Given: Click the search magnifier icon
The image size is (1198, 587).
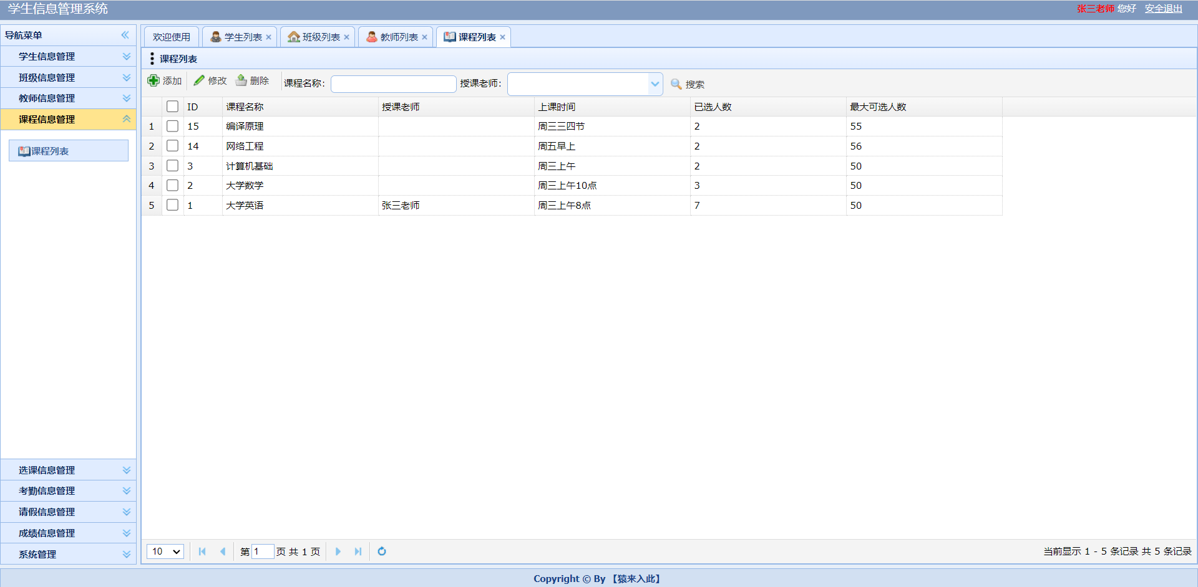Looking at the screenshot, I should [676, 84].
